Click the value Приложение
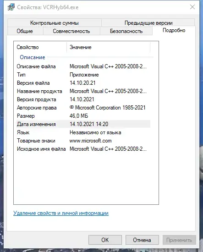Screen dimensions: 203x252 [84, 75]
